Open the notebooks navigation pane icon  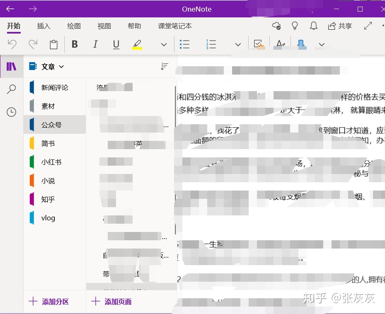pos(11,67)
